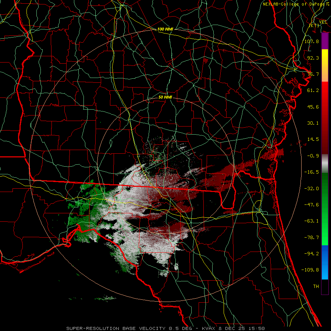
Task: Click the 30.1 value on velocity scale
Action: pos(313,123)
